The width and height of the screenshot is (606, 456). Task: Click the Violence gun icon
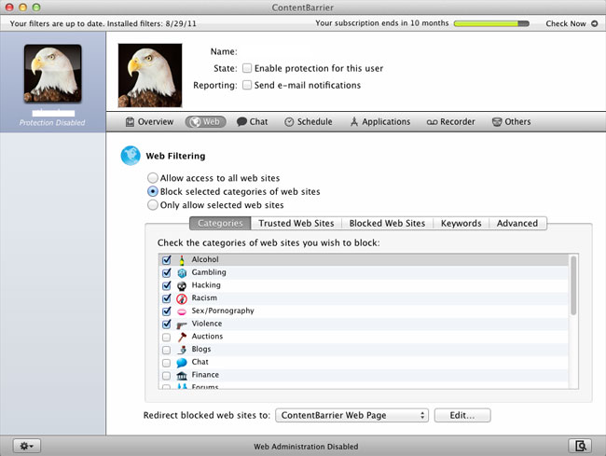point(182,325)
